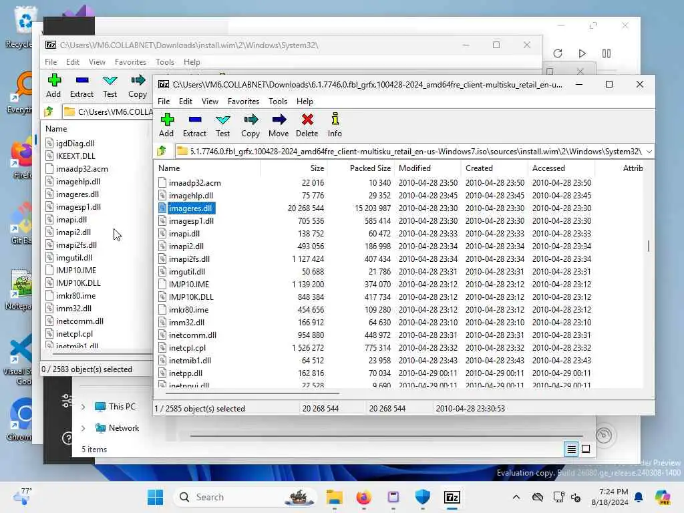Click pause icon in background window
The image size is (684, 513).
click(x=607, y=53)
